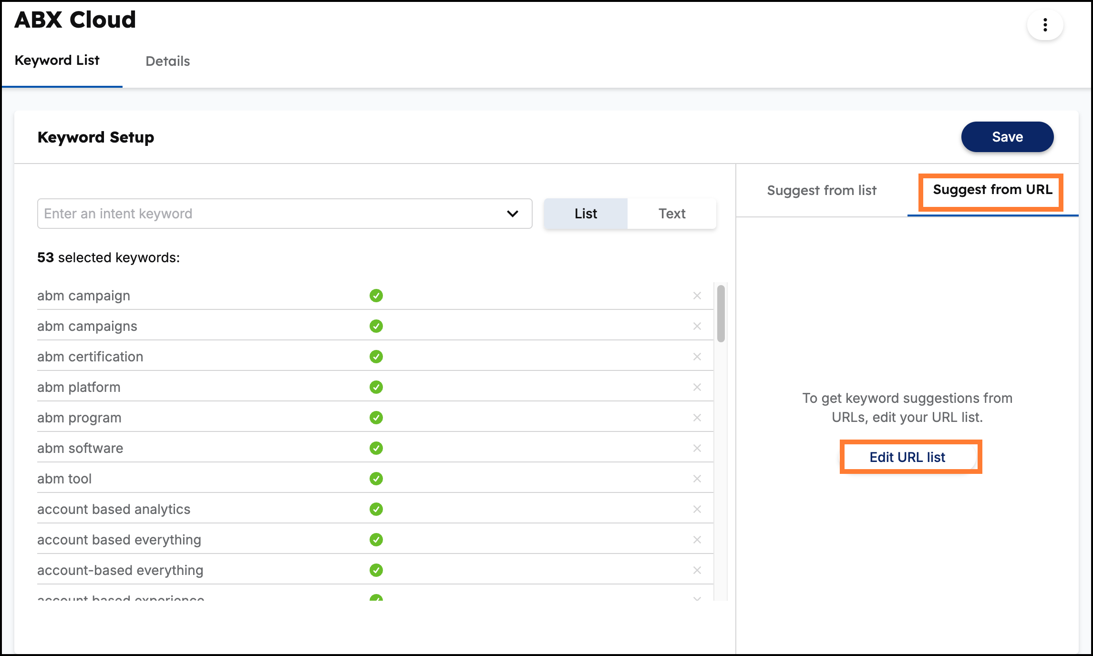1093x656 pixels.
Task: Click green checkmark for 'account based everything'
Action: 376,540
